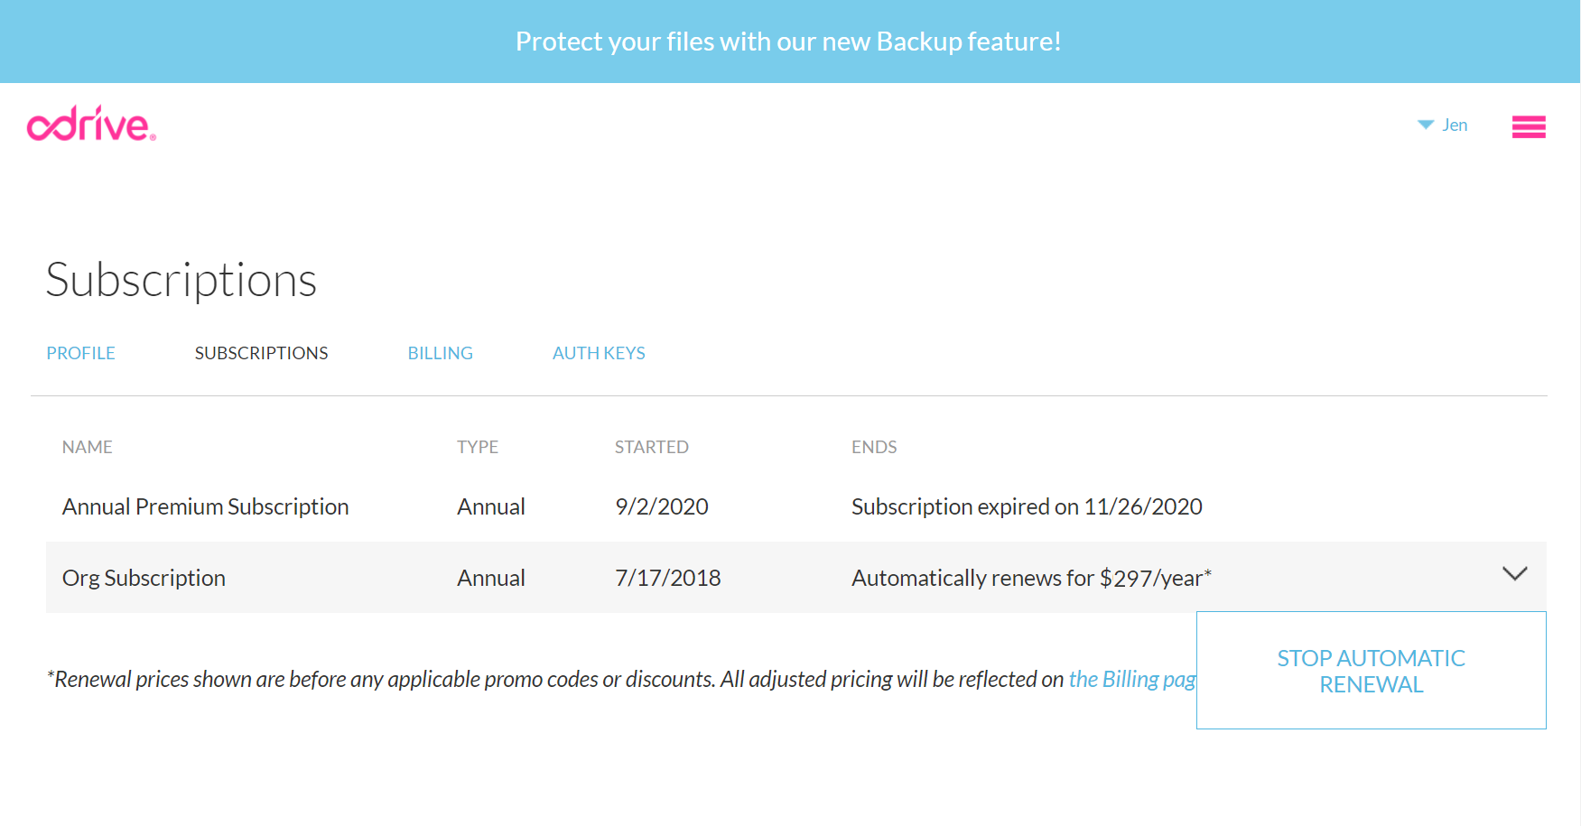Expand the Org Subscription chevron
1581x826 pixels.
coord(1514,574)
